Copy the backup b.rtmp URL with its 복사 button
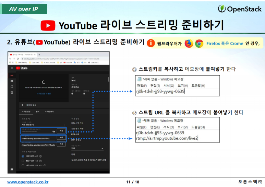 pos(61,144)
